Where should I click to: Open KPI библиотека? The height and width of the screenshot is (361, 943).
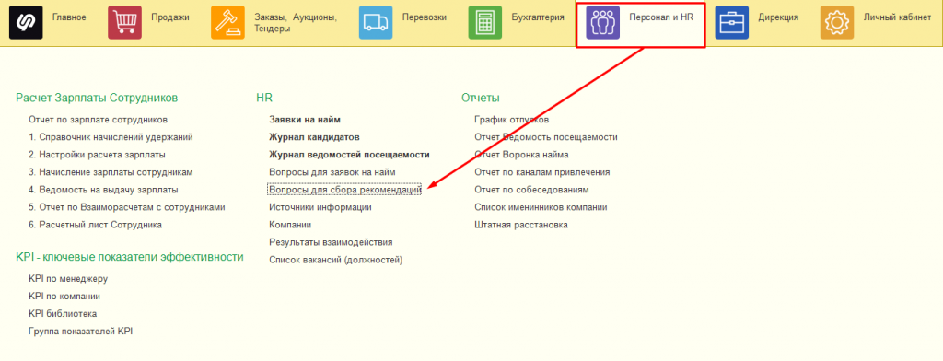click(x=63, y=313)
